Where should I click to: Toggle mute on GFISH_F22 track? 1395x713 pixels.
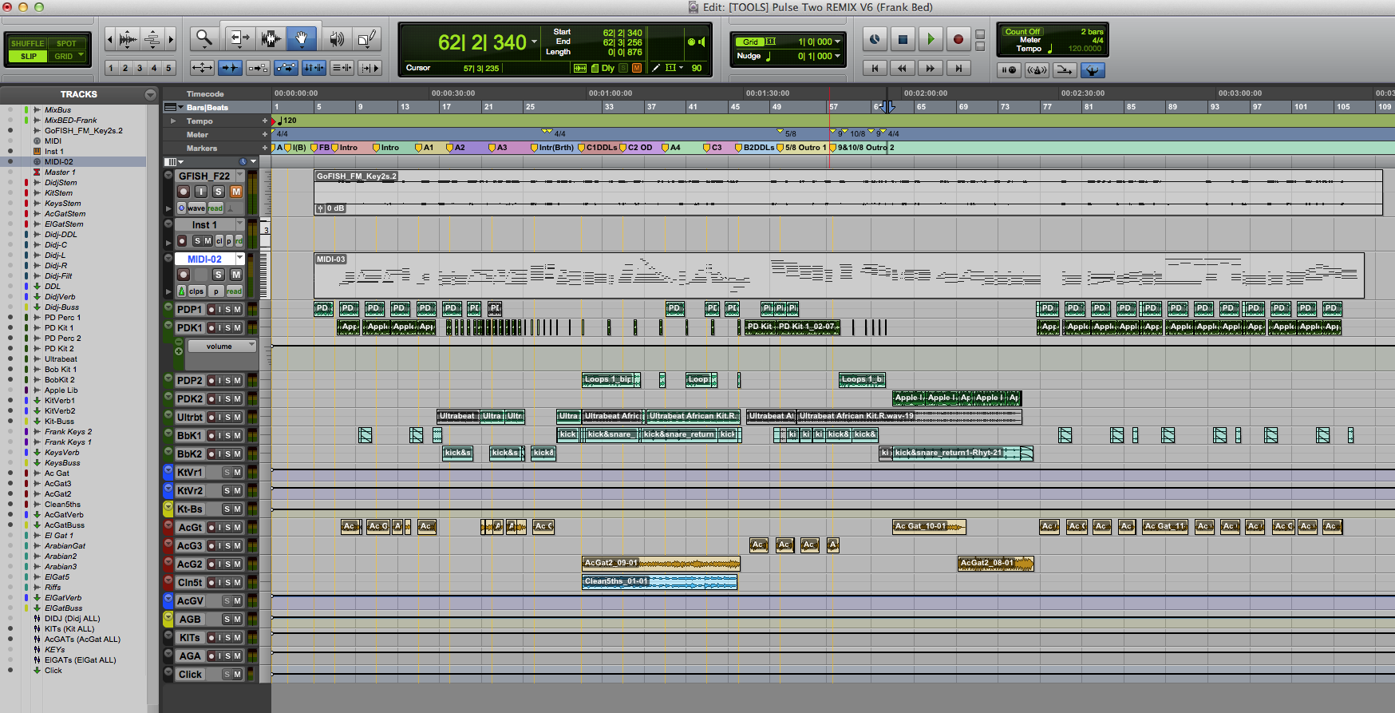[236, 192]
